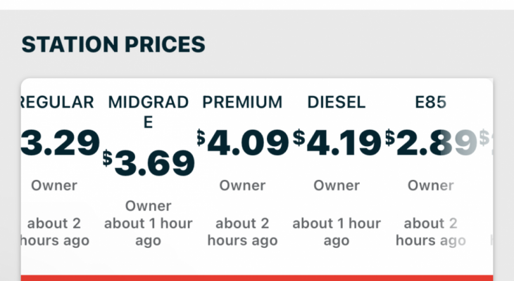Click the STATION PRICES heading

[113, 44]
